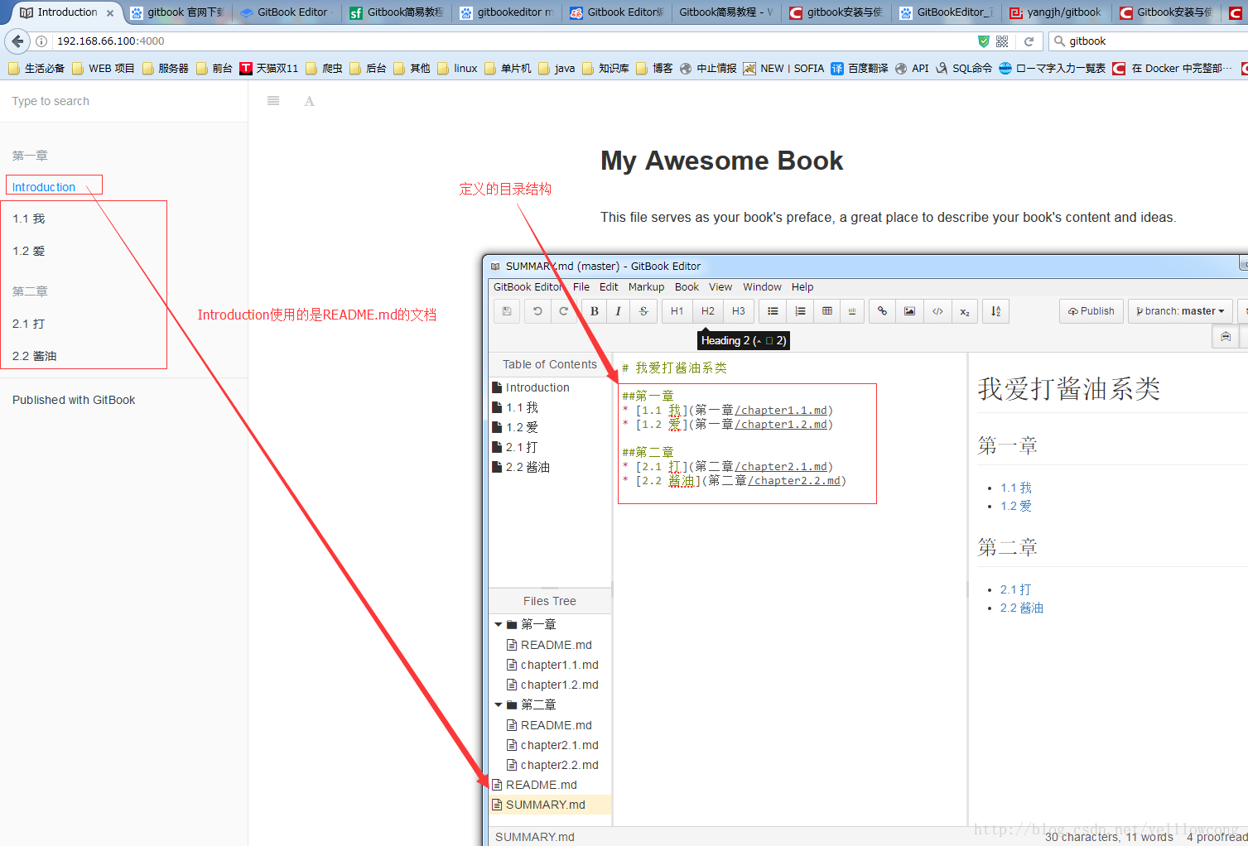
Task: Open the Markup menu
Action: [646, 287]
